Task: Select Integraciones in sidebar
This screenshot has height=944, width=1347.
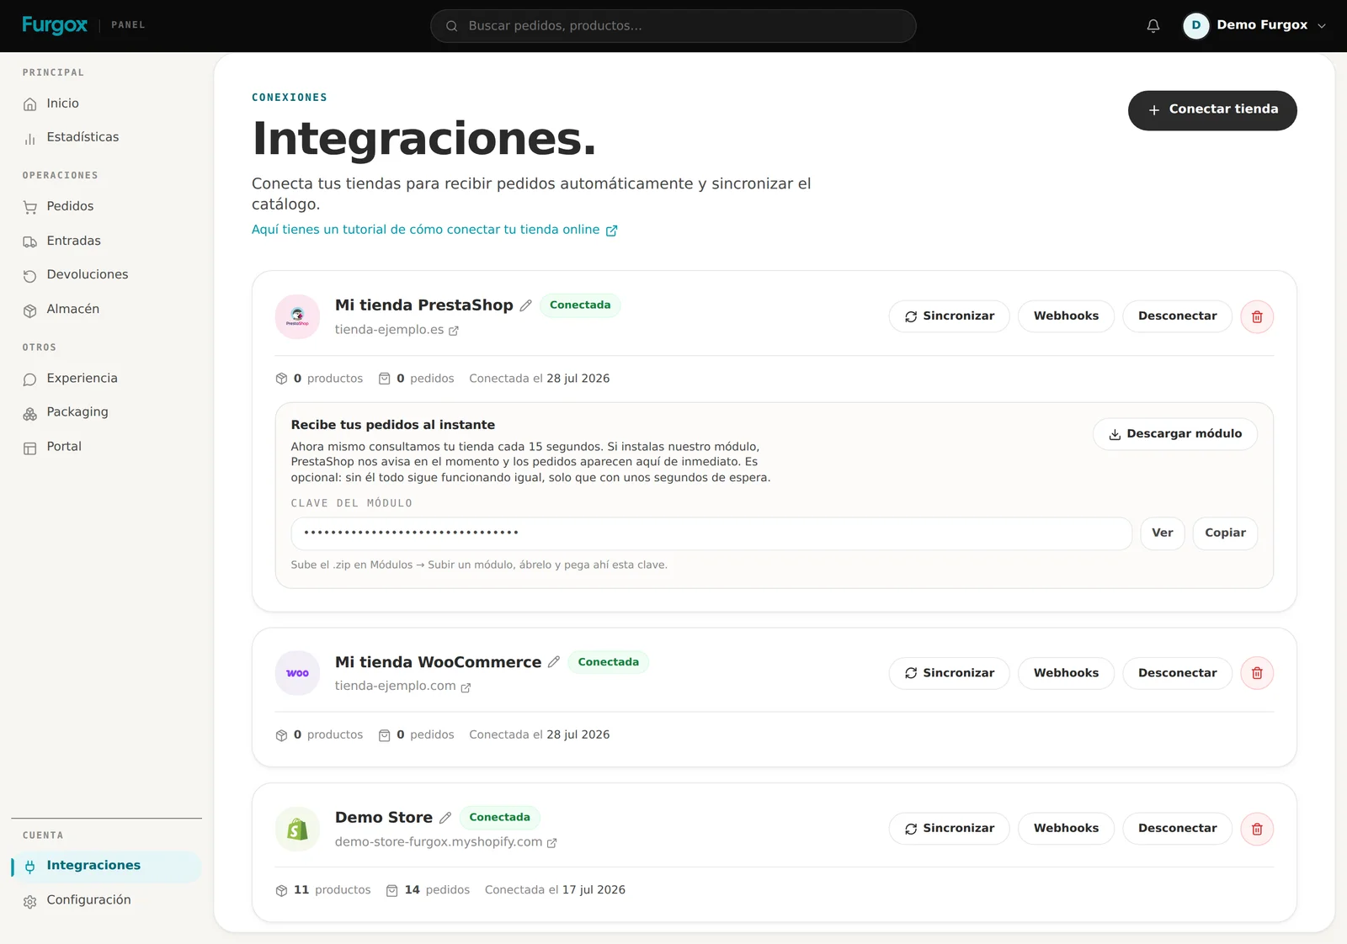Action: click(x=106, y=866)
